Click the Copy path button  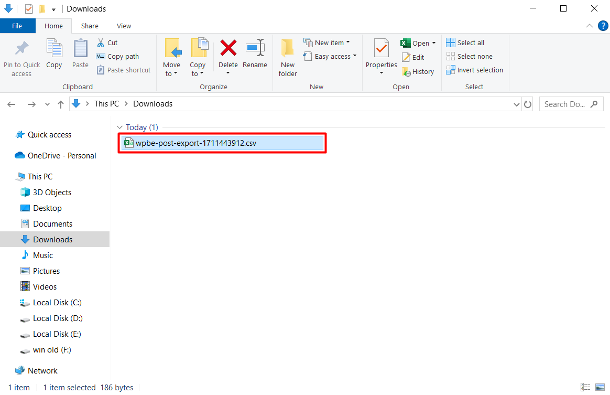click(x=117, y=57)
